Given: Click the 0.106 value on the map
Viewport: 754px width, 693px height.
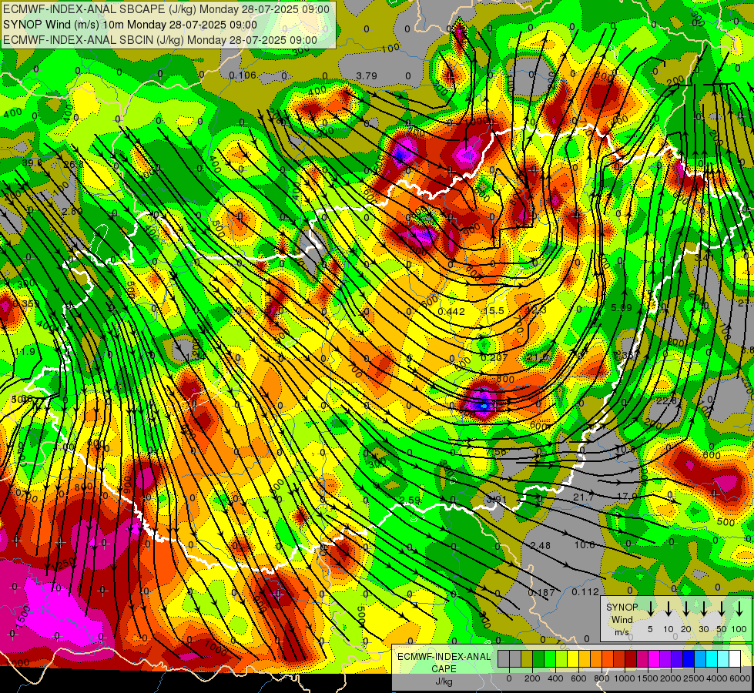Looking at the screenshot, I should click(x=243, y=75).
